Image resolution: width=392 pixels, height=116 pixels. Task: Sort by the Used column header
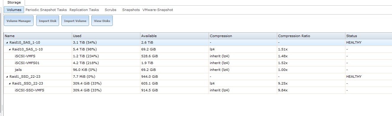(x=106, y=36)
